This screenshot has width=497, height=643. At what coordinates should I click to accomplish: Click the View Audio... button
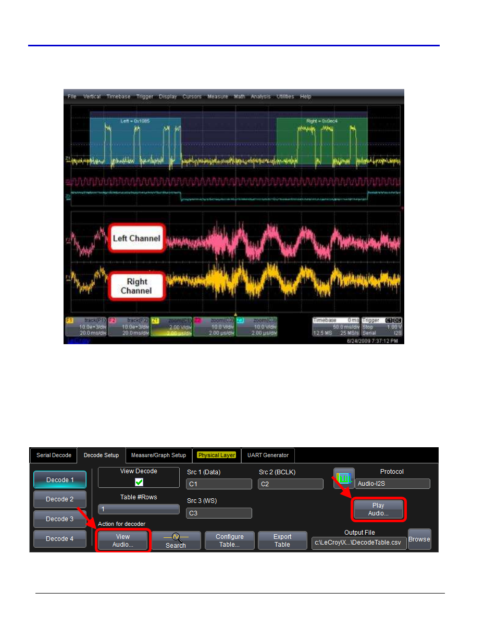pyautogui.click(x=123, y=541)
